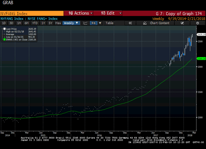Image resolution: width=206 pixels, height=149 pixels.
Task: Open the annotate pencil icon
Action: [182, 23]
